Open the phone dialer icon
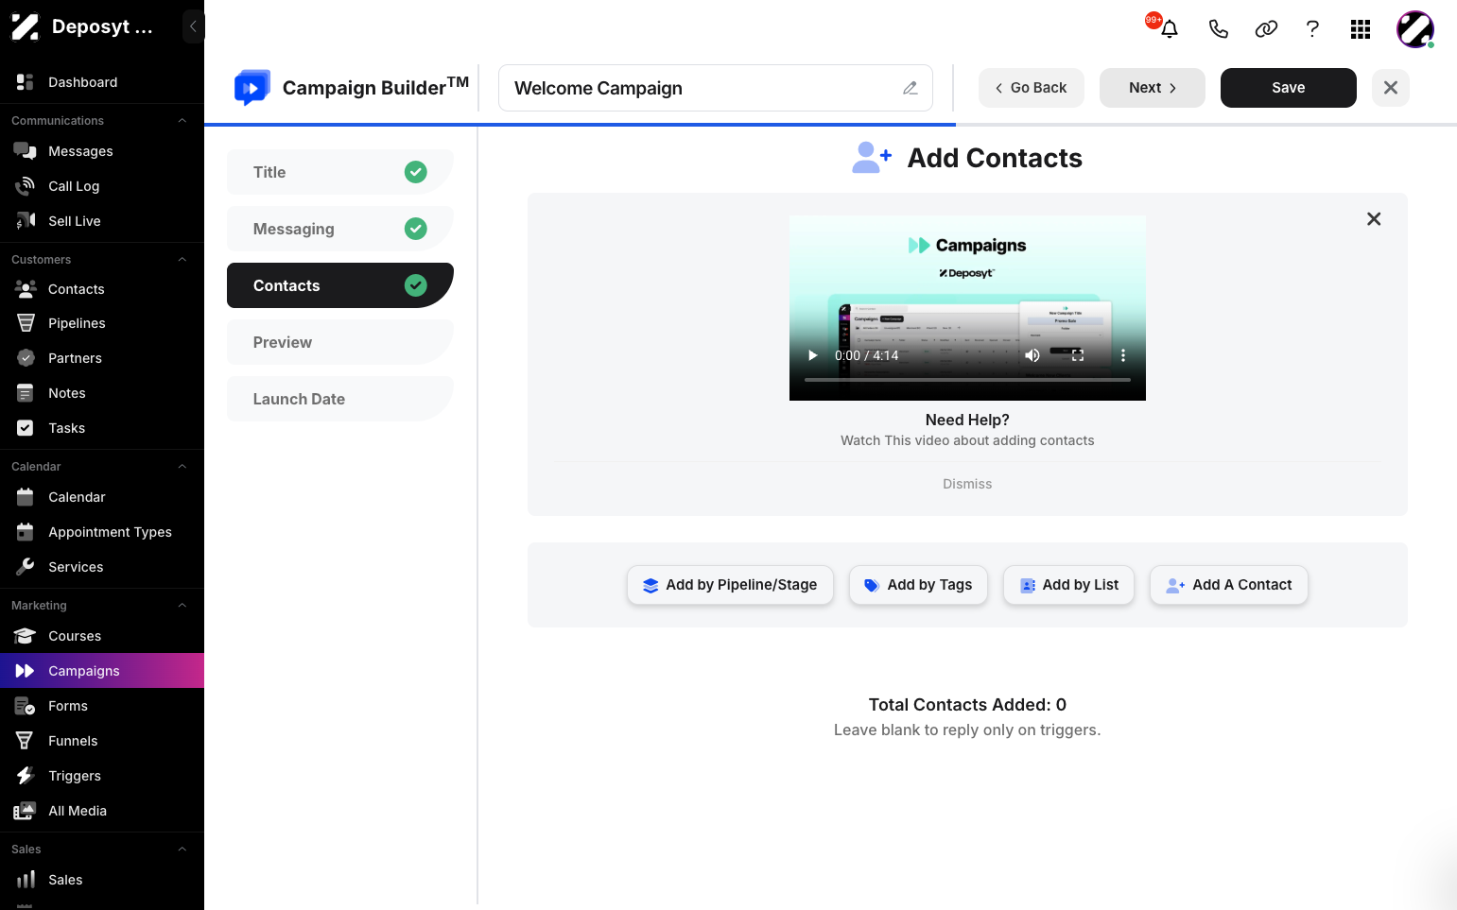The height and width of the screenshot is (910, 1457). point(1218,29)
